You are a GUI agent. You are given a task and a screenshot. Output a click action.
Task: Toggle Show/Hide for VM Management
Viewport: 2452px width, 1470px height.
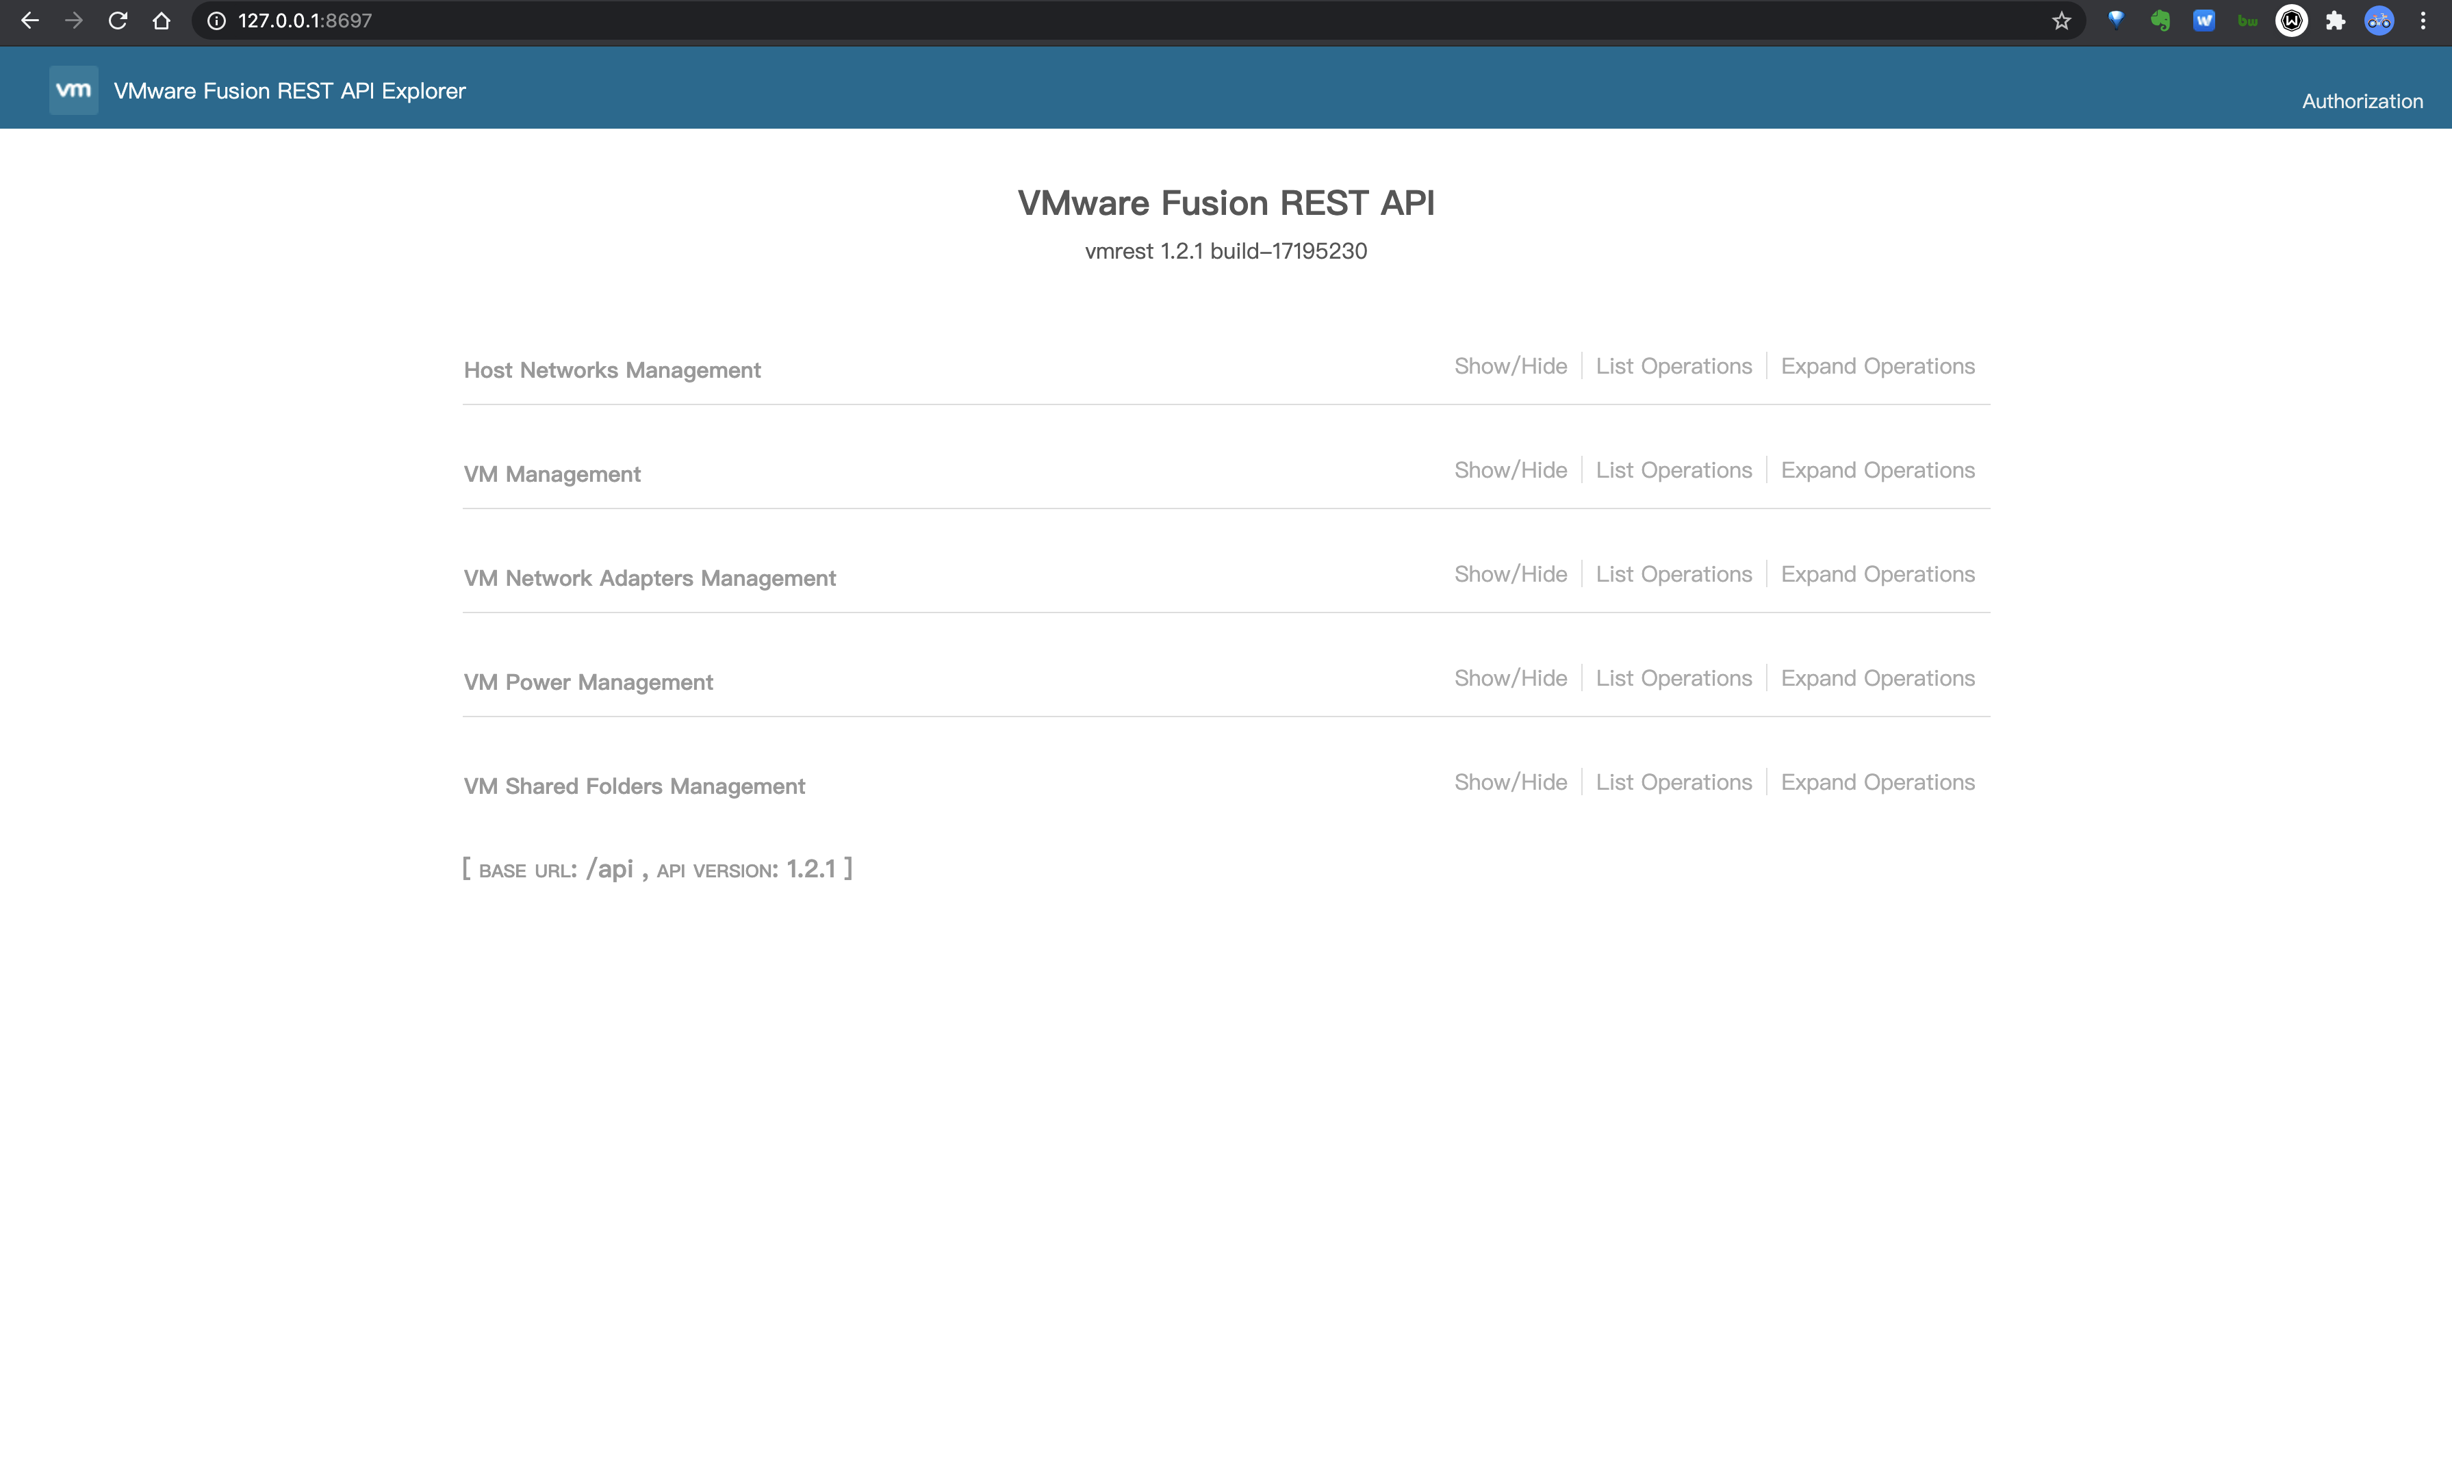(1511, 469)
